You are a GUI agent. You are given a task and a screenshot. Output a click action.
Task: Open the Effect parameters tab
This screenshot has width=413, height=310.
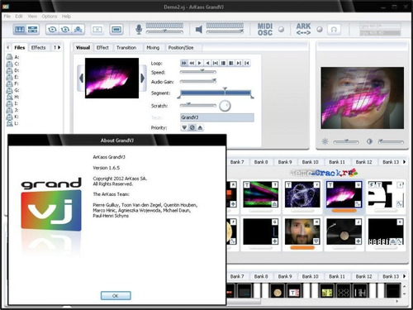102,48
